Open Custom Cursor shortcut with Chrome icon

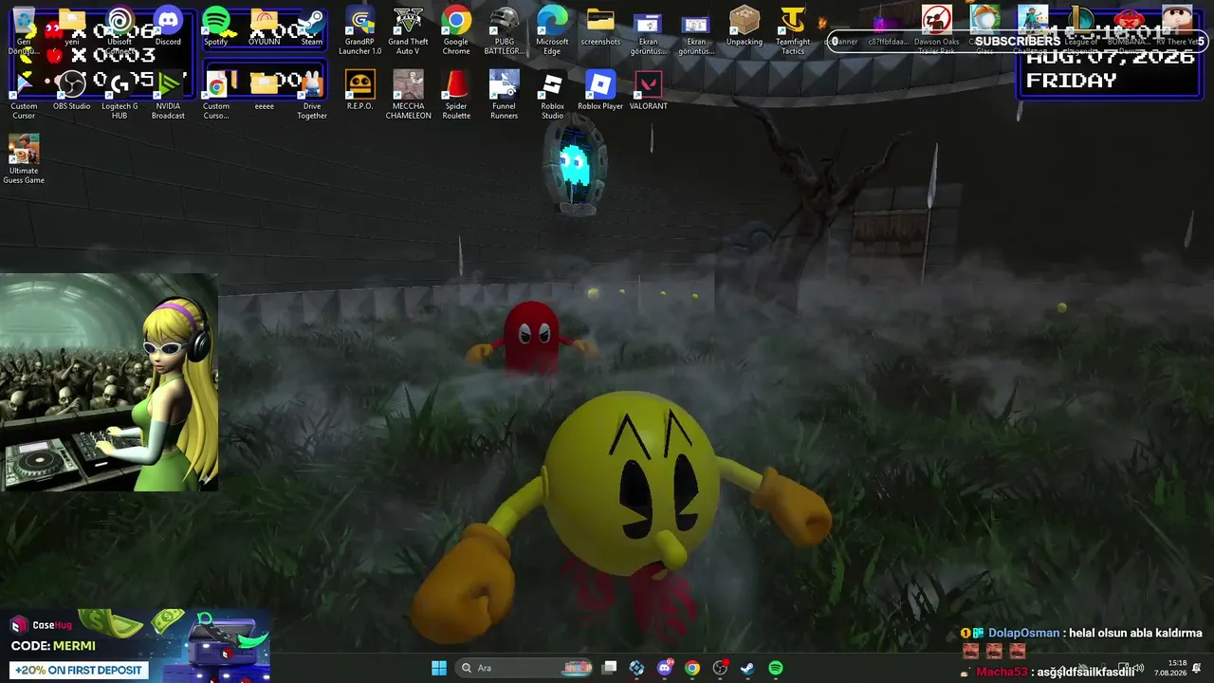pos(216,95)
